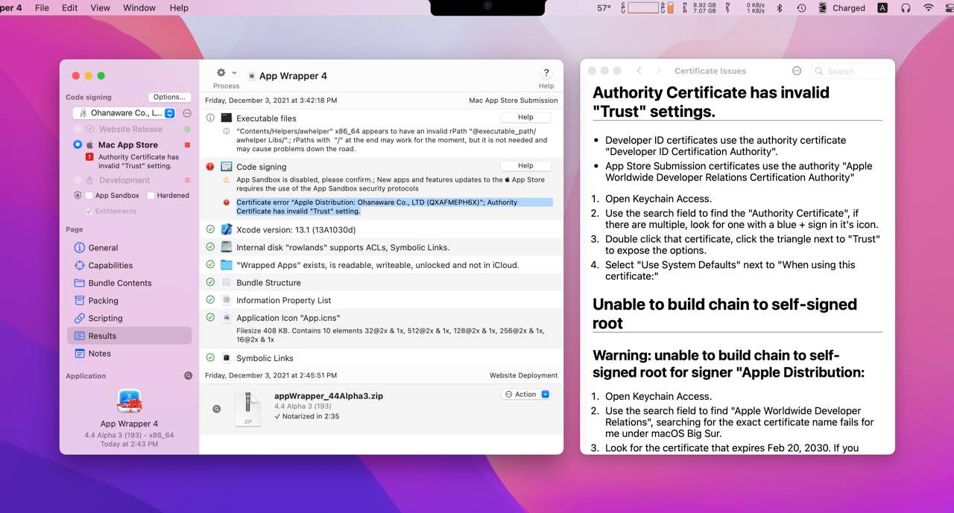The height and width of the screenshot is (513, 954).
Task: Click the magnifier beside appWrapper zip file
Action: 217,409
